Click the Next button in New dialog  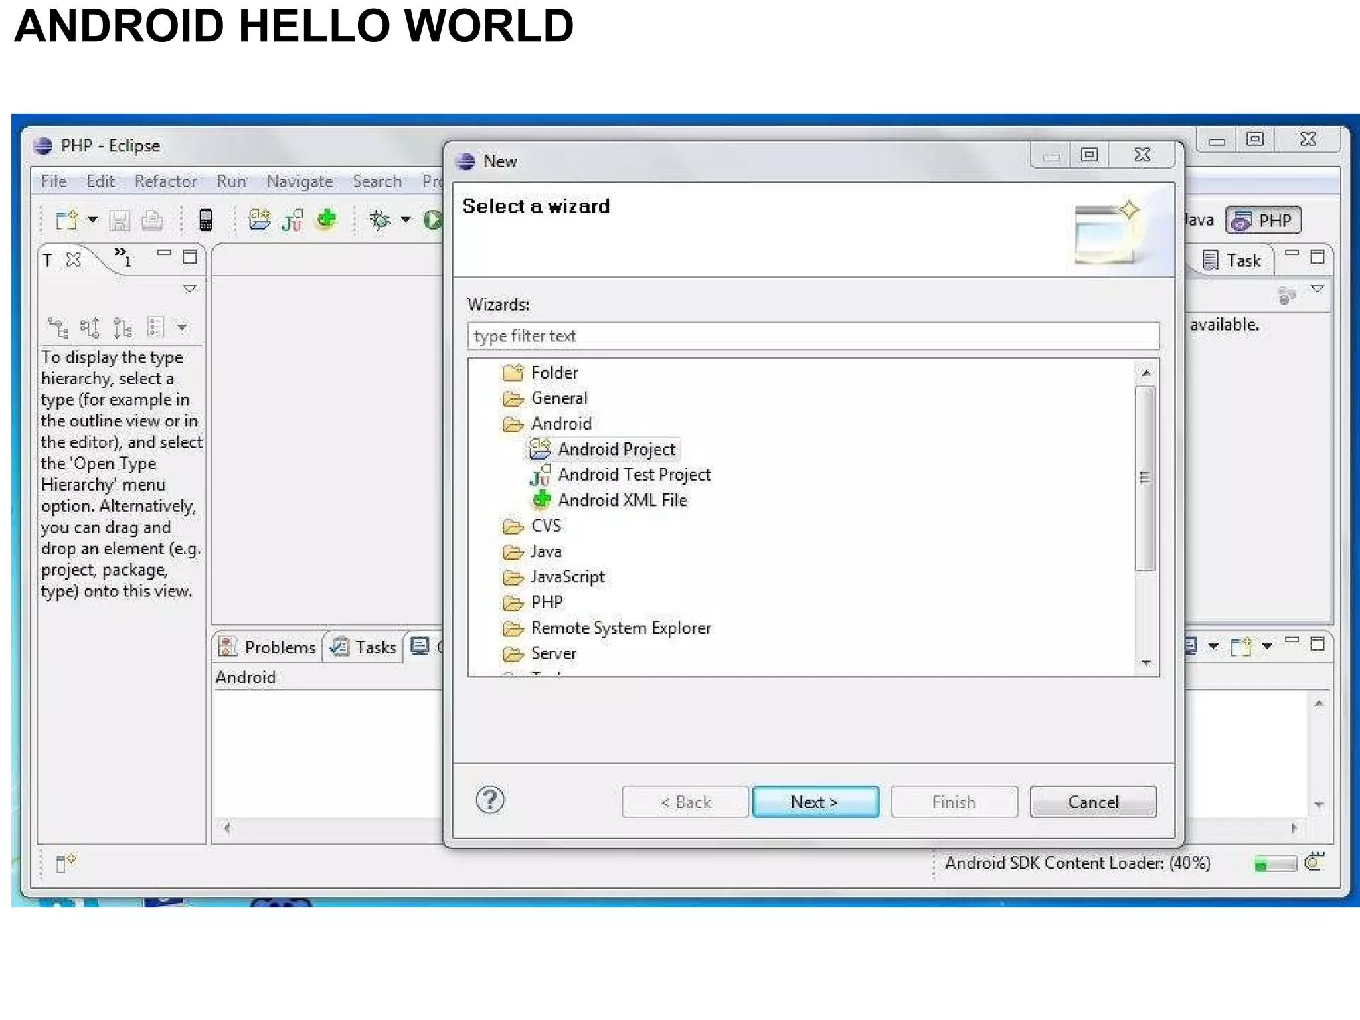pos(815,802)
